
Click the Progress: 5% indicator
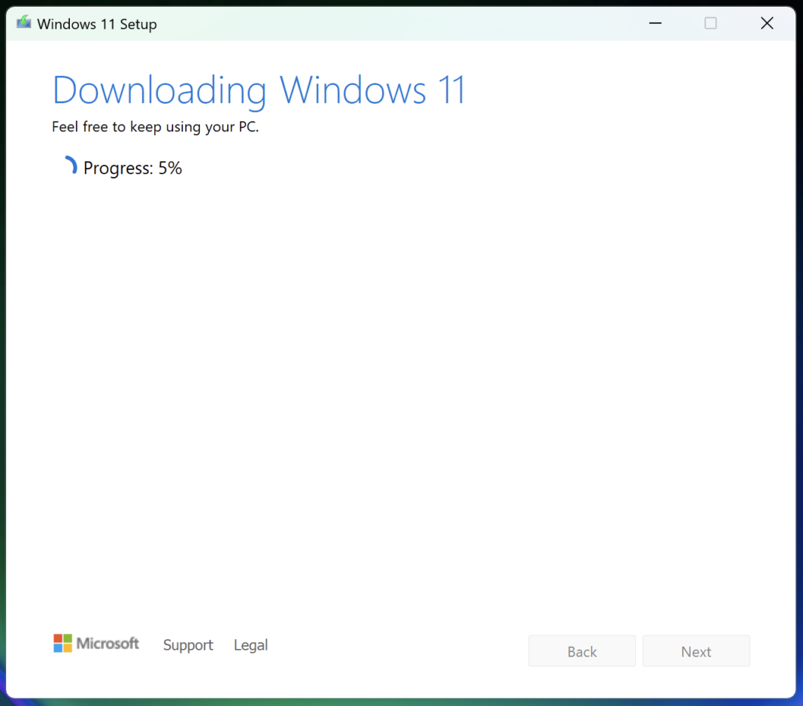click(x=132, y=167)
